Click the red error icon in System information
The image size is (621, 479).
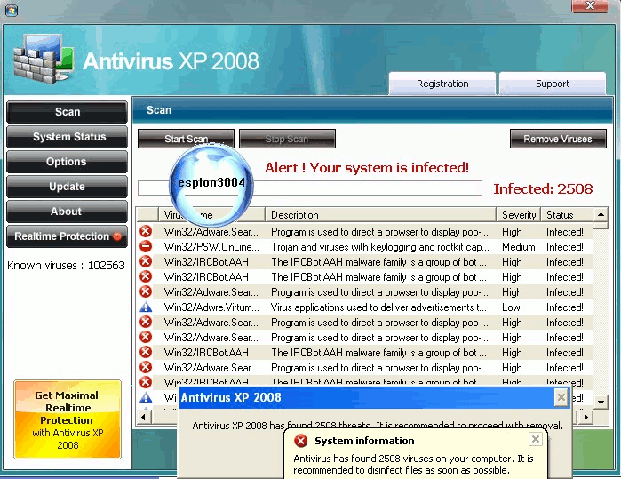click(301, 441)
